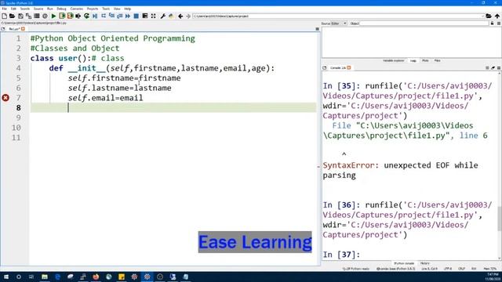
Task: Open Firefox from the taskbar
Action: coord(96,277)
